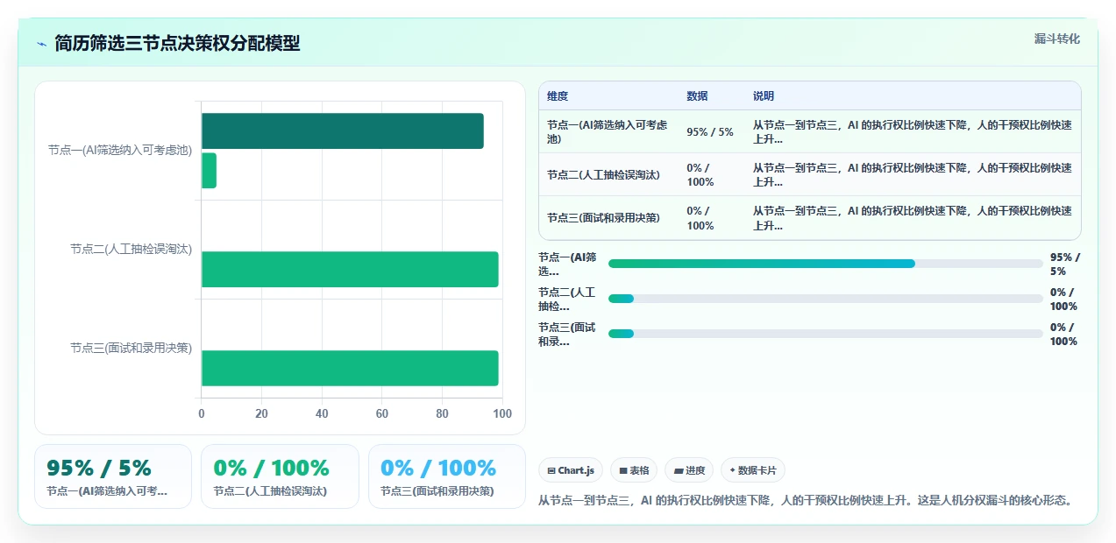Click the 95% / 5% progress value
The width and height of the screenshot is (1116, 543).
[x=1064, y=264]
